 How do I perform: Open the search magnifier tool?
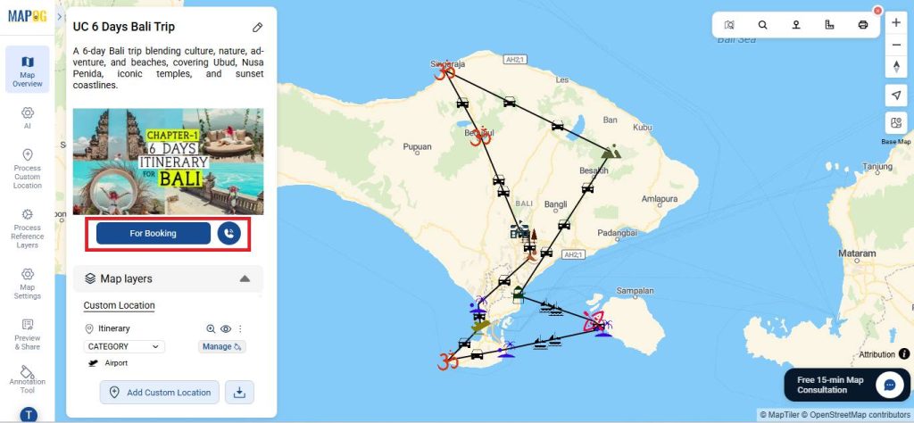pyautogui.click(x=762, y=24)
